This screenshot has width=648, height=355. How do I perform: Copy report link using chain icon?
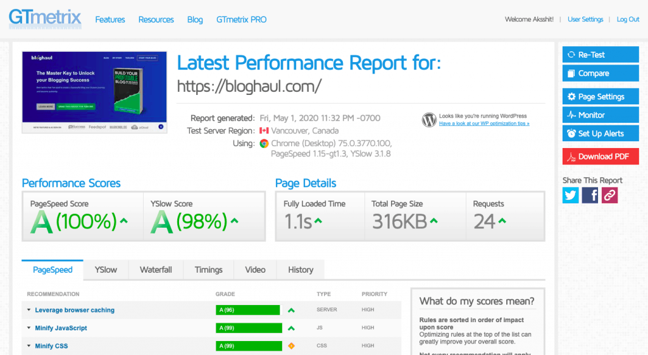[609, 196]
